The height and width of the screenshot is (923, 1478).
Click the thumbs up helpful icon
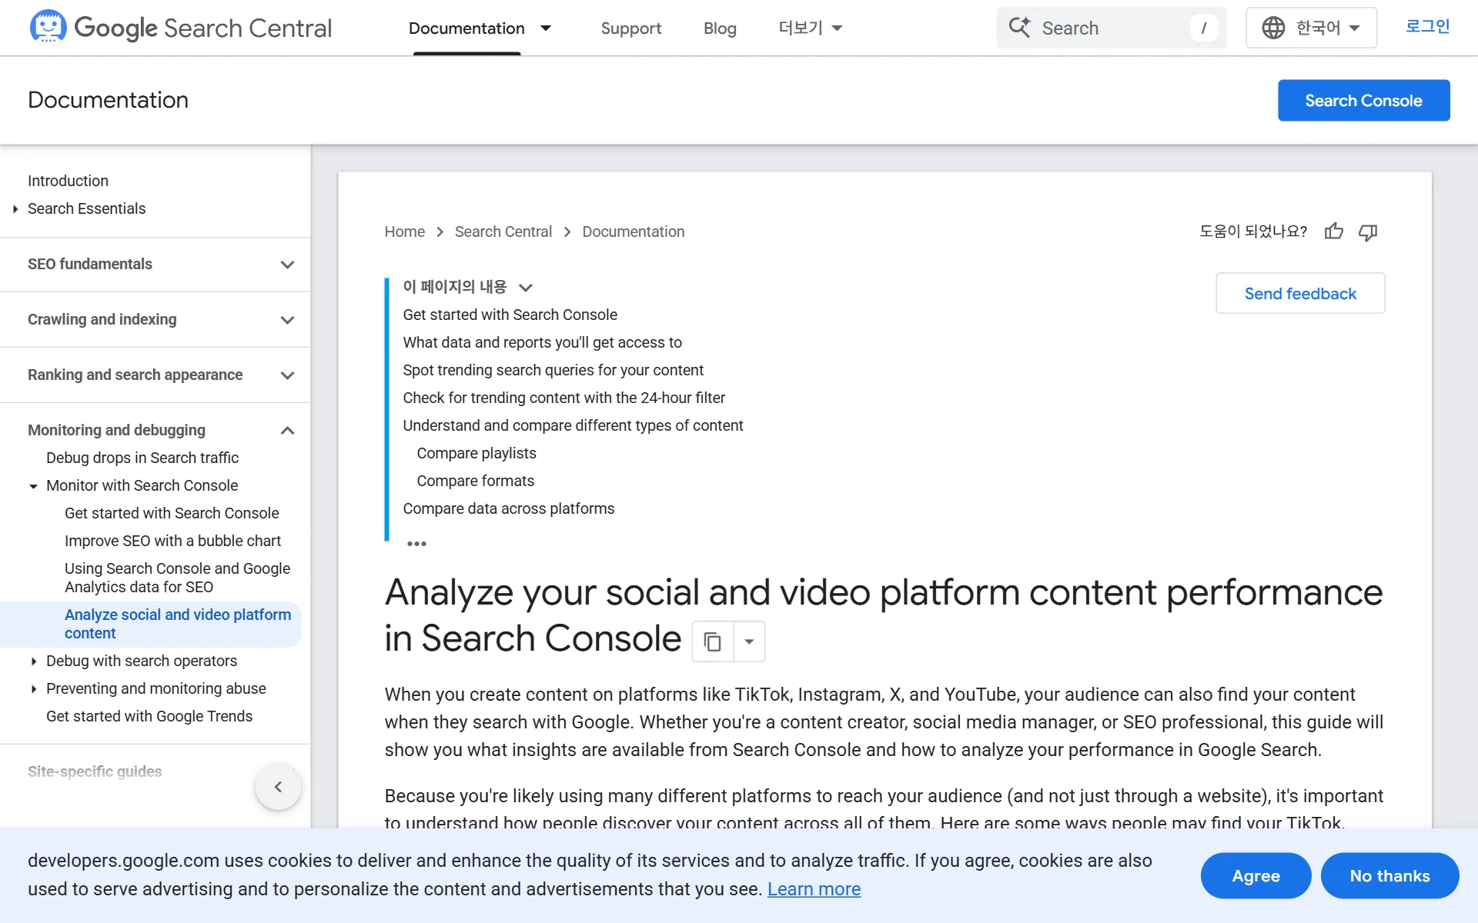tap(1334, 232)
